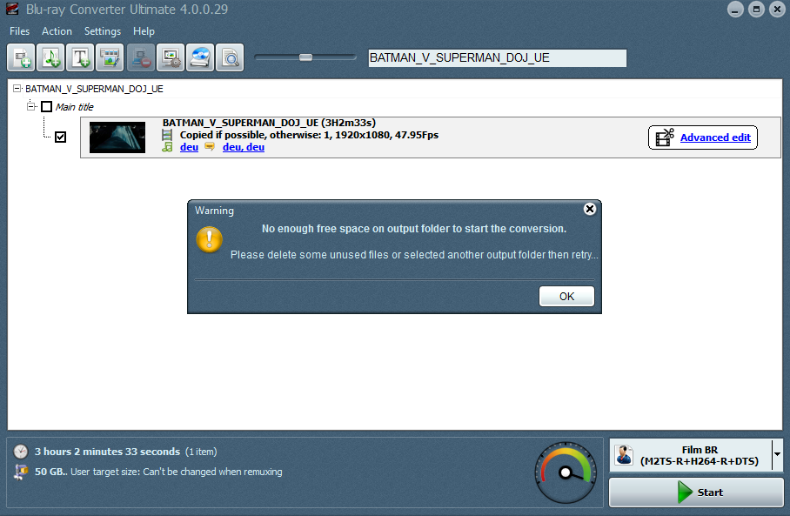Click the clock duration icon in status

[x=21, y=452]
